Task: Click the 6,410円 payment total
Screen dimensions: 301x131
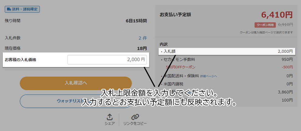Action: click(x=277, y=15)
